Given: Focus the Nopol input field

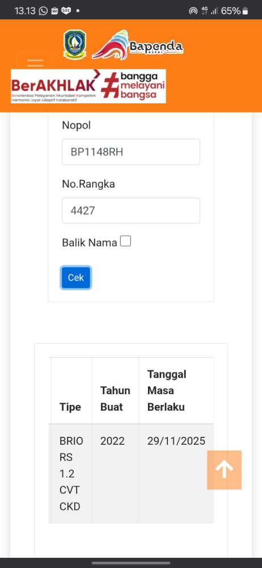Looking at the screenshot, I should coord(130,152).
